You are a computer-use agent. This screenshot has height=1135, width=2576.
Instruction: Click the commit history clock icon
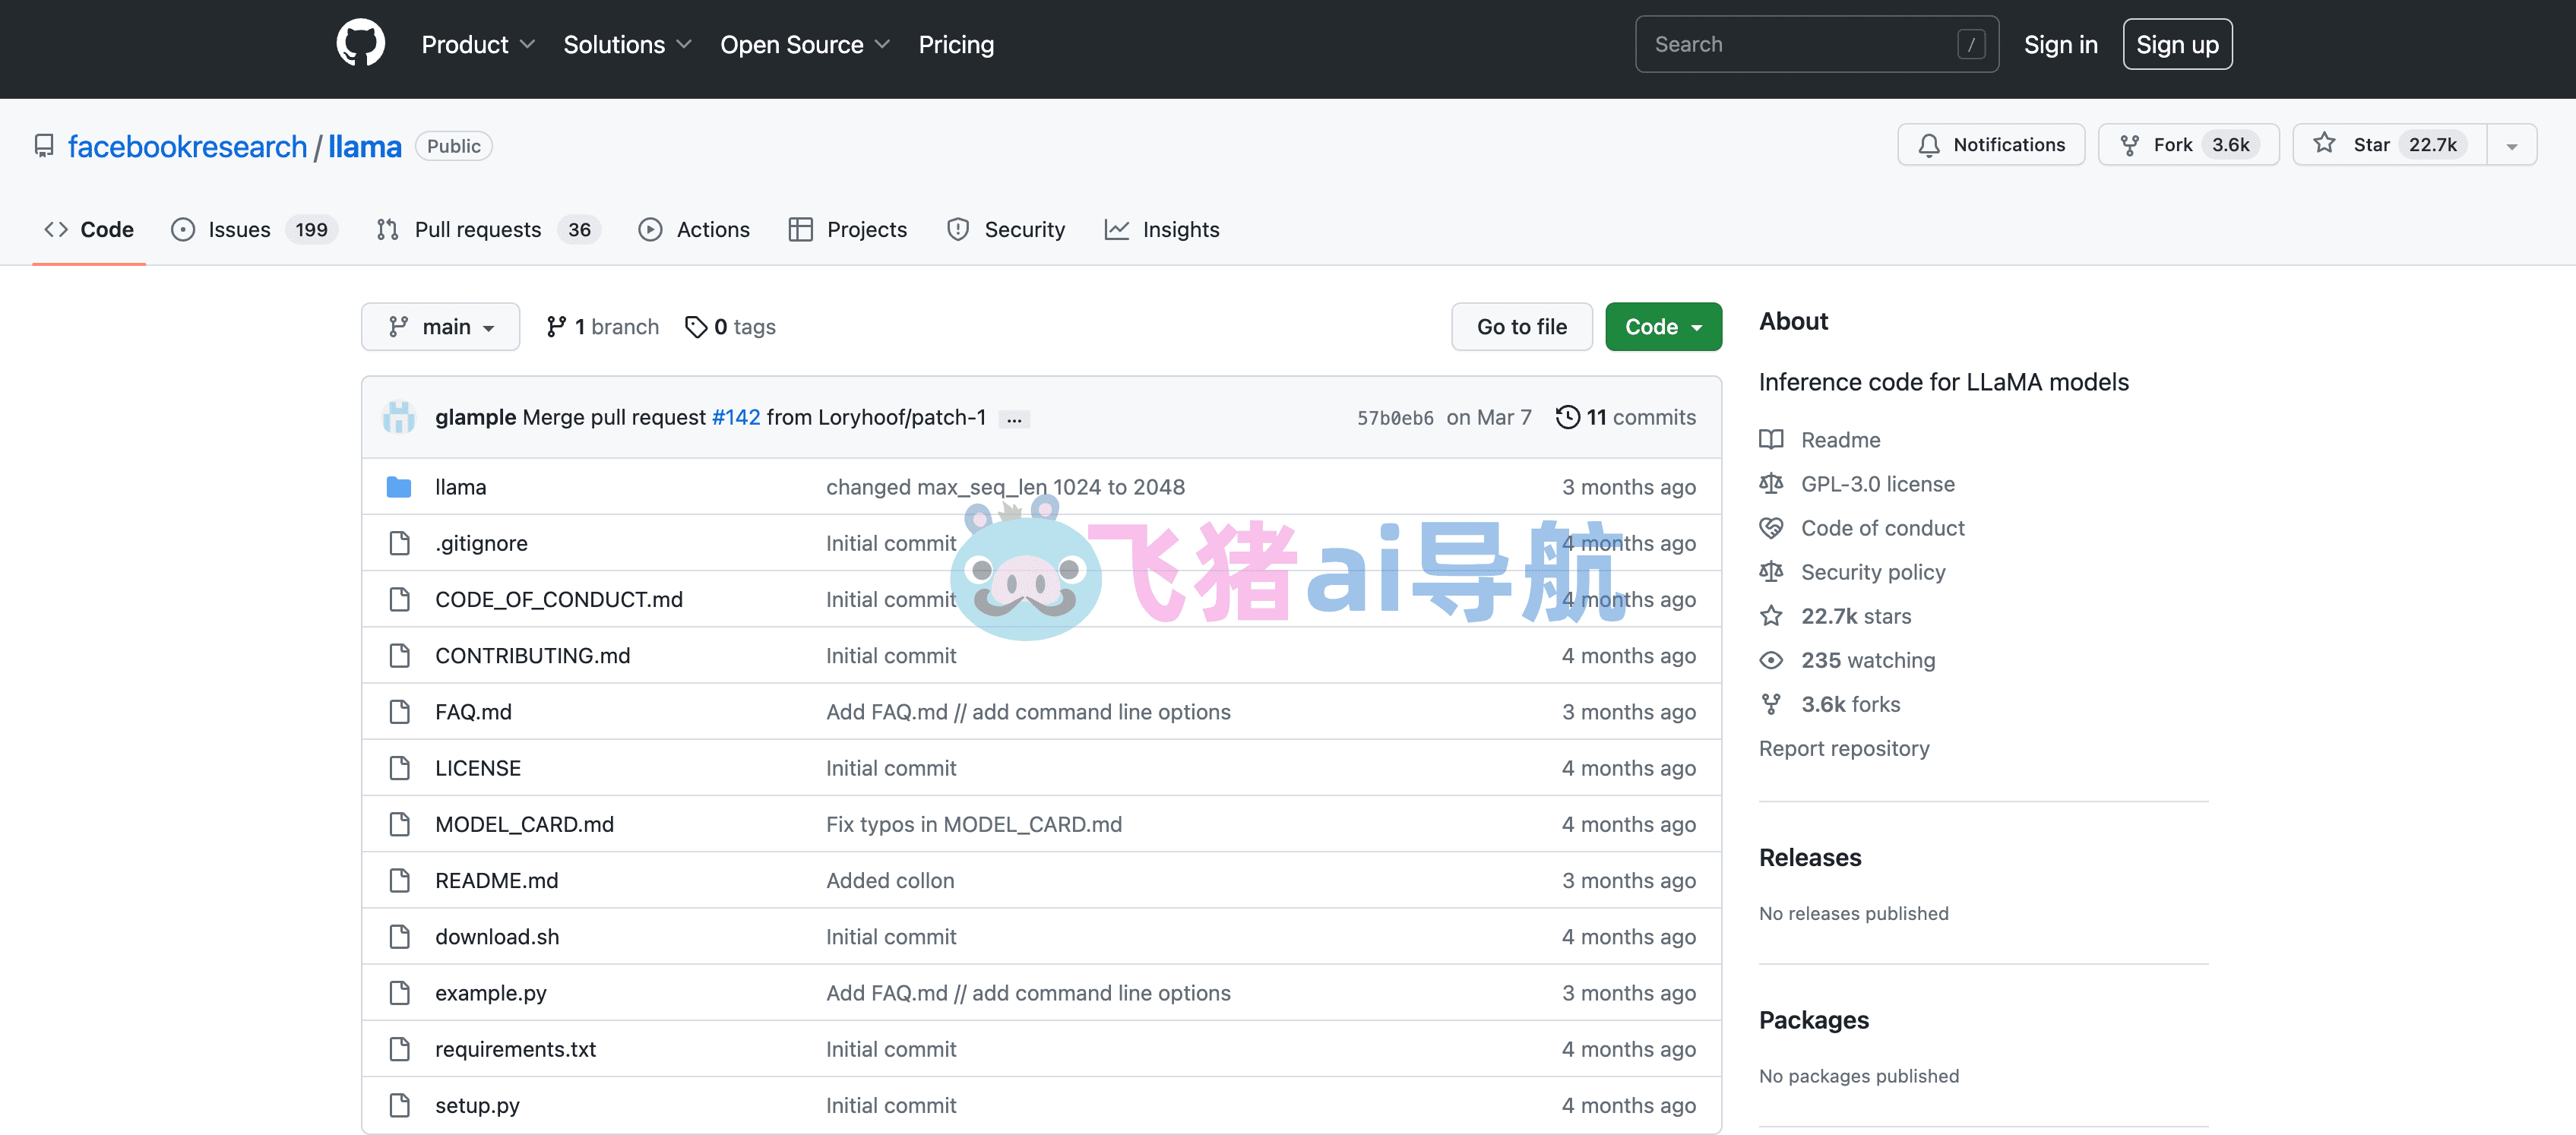pos(1567,417)
